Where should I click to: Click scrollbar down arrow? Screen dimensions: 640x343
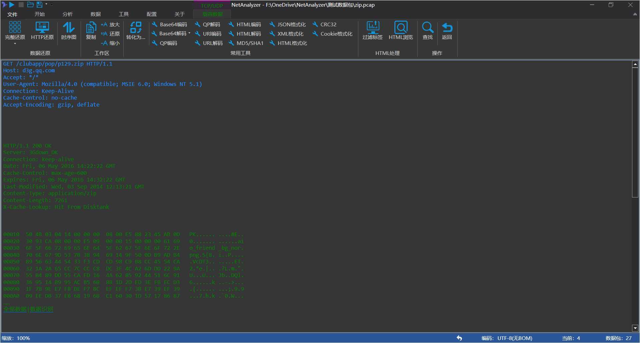(635, 328)
